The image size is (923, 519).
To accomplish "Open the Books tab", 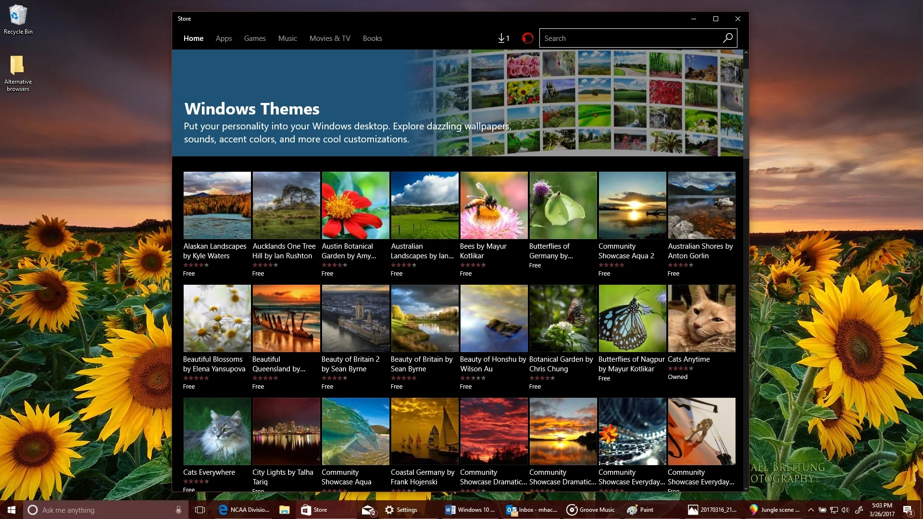I will [372, 38].
